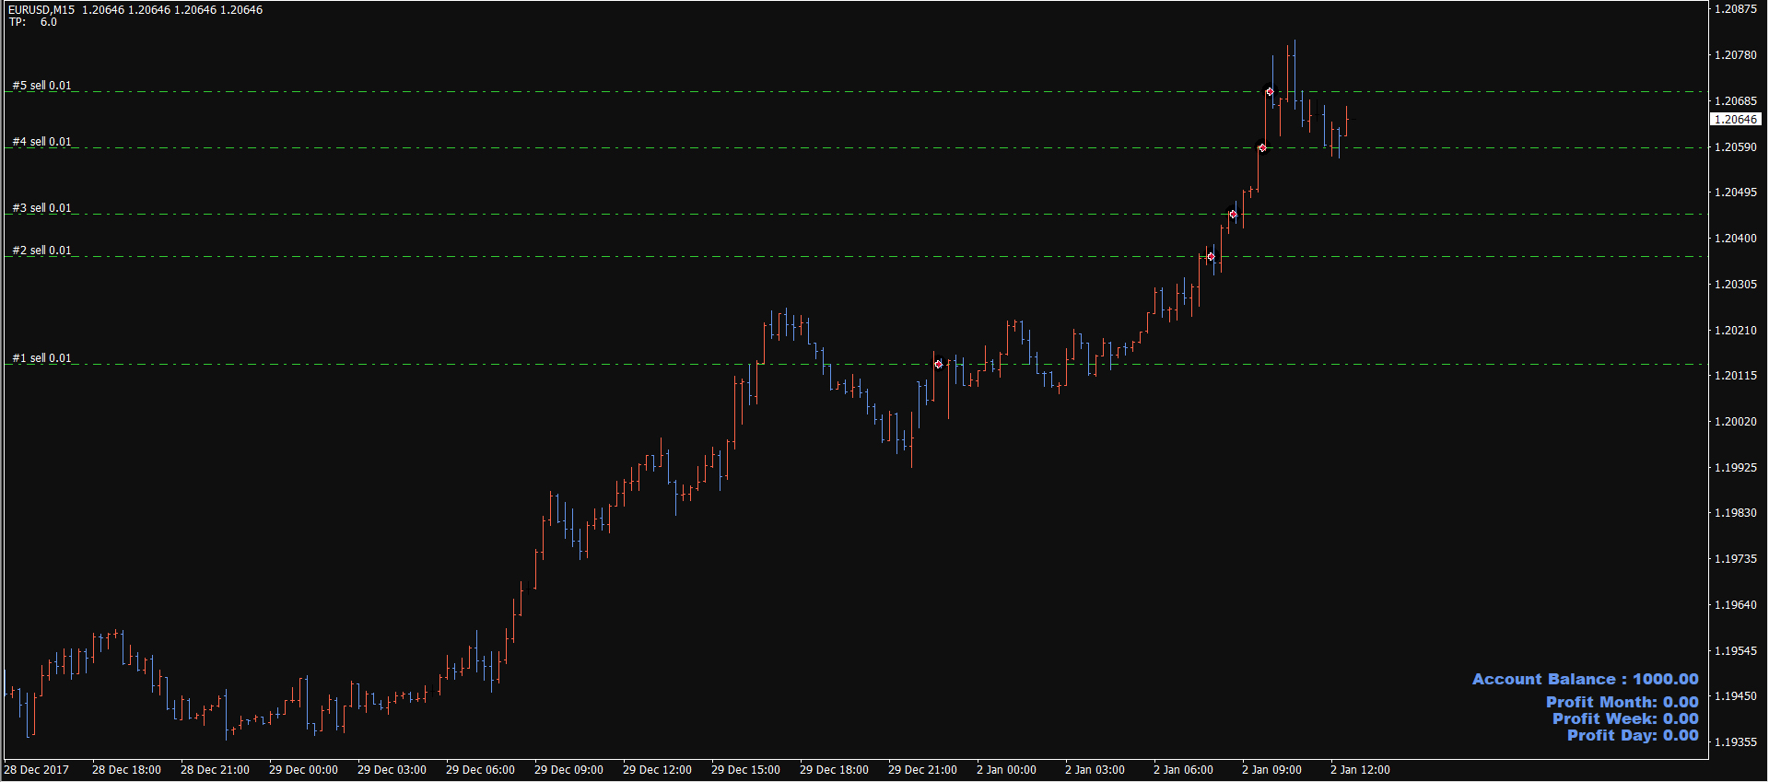Click the 2 Jan 09:00 time axis label
The image size is (1769, 782).
pyautogui.click(x=1271, y=770)
